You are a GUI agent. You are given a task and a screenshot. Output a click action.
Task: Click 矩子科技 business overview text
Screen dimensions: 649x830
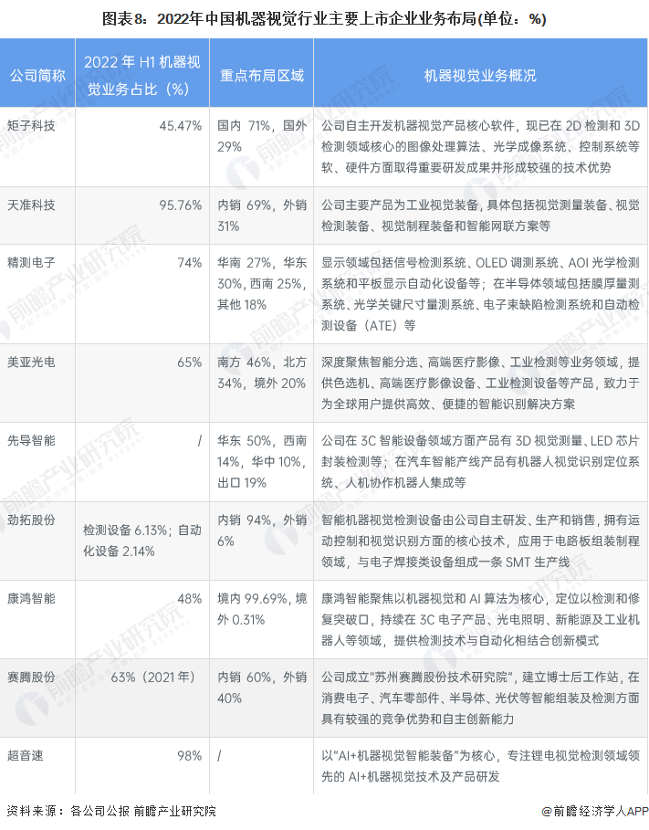480,147
